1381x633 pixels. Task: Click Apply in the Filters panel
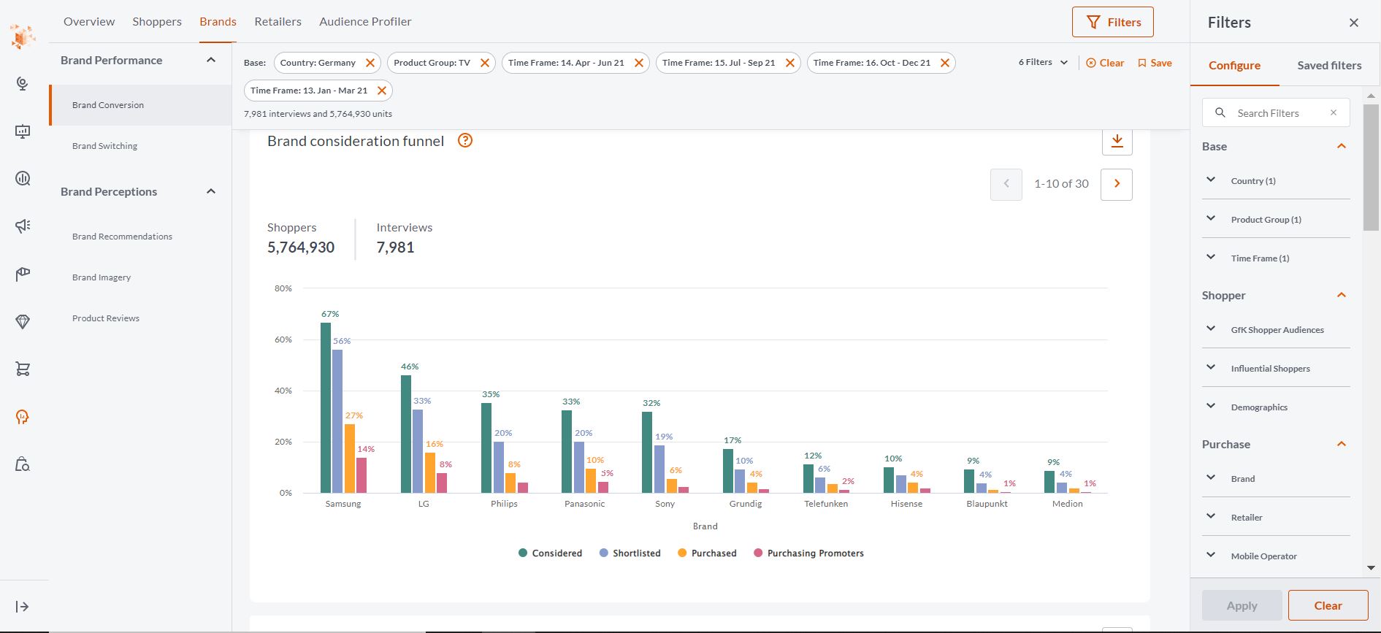coord(1242,605)
